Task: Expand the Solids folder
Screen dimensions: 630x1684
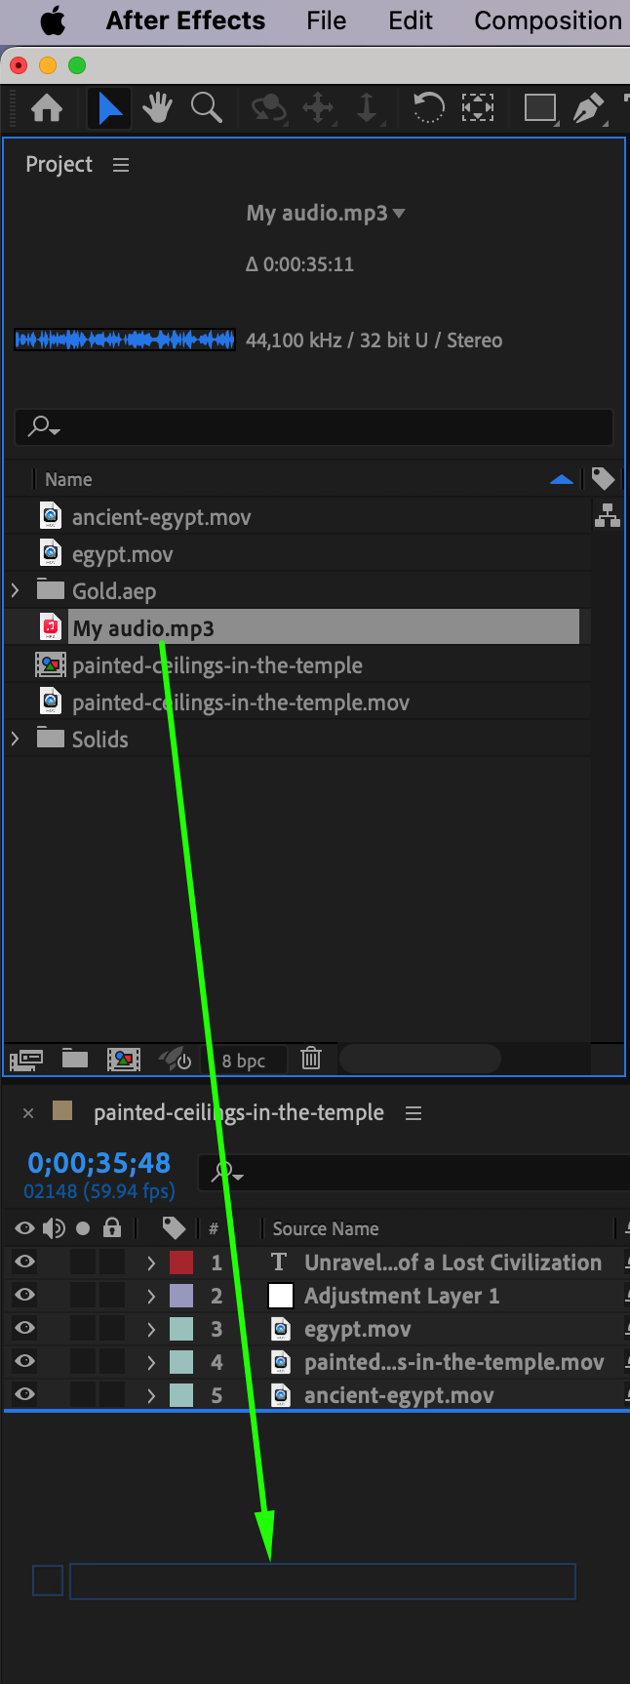Action: point(15,739)
